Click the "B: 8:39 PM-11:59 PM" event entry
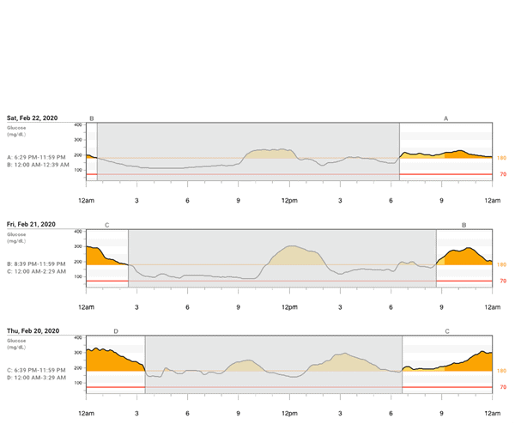This screenshot has height=436, width=515. [x=36, y=264]
